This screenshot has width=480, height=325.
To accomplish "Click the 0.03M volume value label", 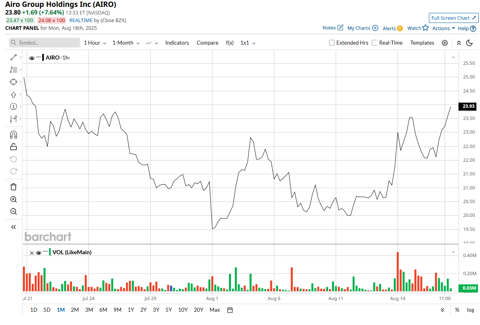I will [468, 288].
